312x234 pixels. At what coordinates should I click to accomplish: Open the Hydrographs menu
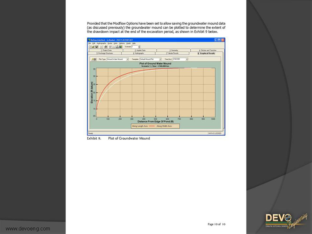click(101, 43)
